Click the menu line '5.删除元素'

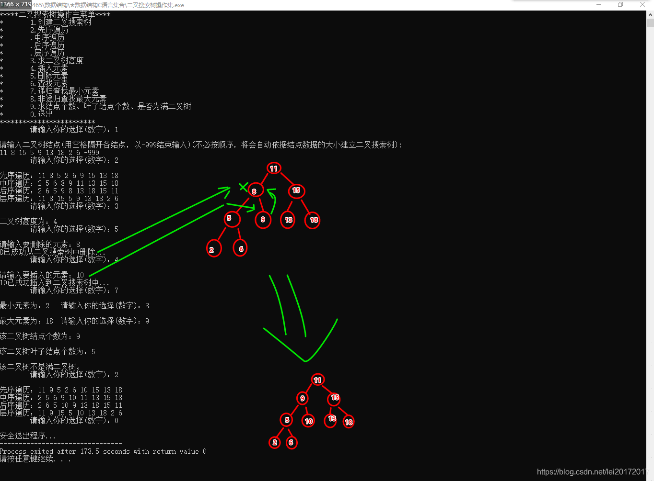coord(49,76)
